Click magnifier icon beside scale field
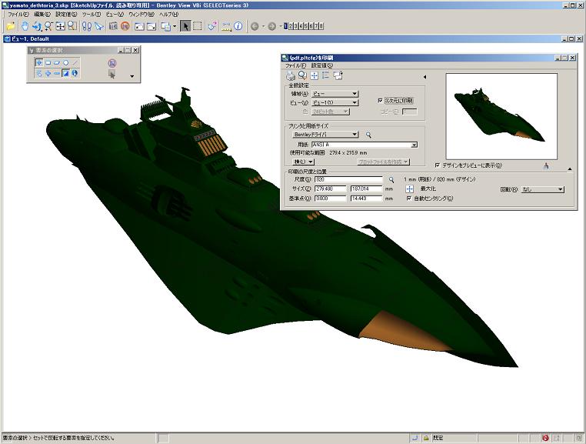This screenshot has width=586, height=444. click(391, 179)
